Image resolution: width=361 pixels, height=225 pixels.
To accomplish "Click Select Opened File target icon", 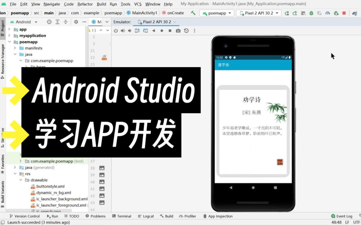I will coord(49,22).
